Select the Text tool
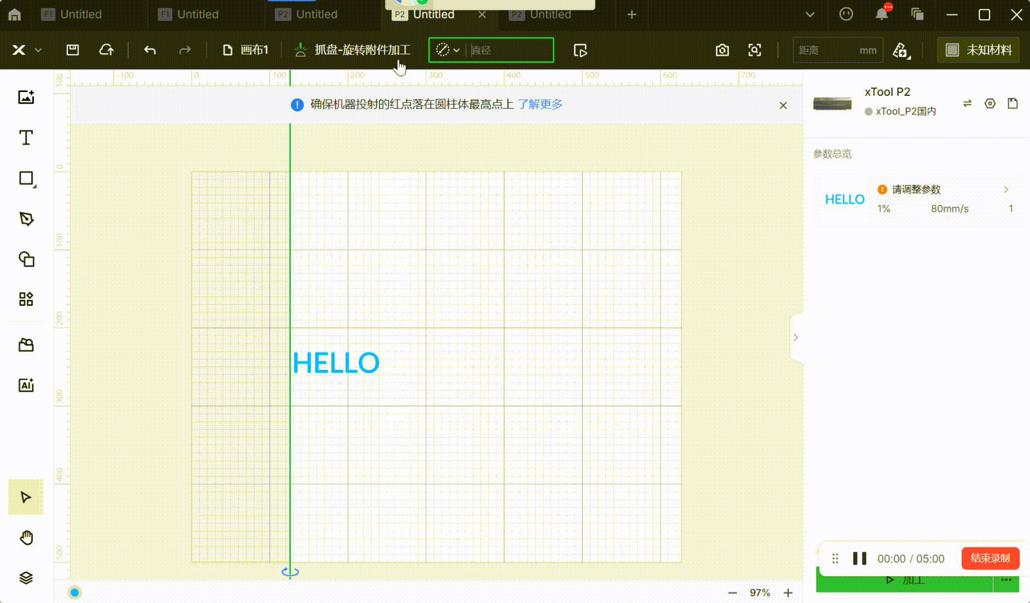 pos(26,137)
